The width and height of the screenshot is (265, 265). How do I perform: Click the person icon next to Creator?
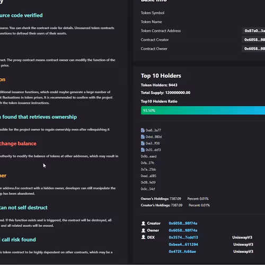pyautogui.click(x=143, y=223)
